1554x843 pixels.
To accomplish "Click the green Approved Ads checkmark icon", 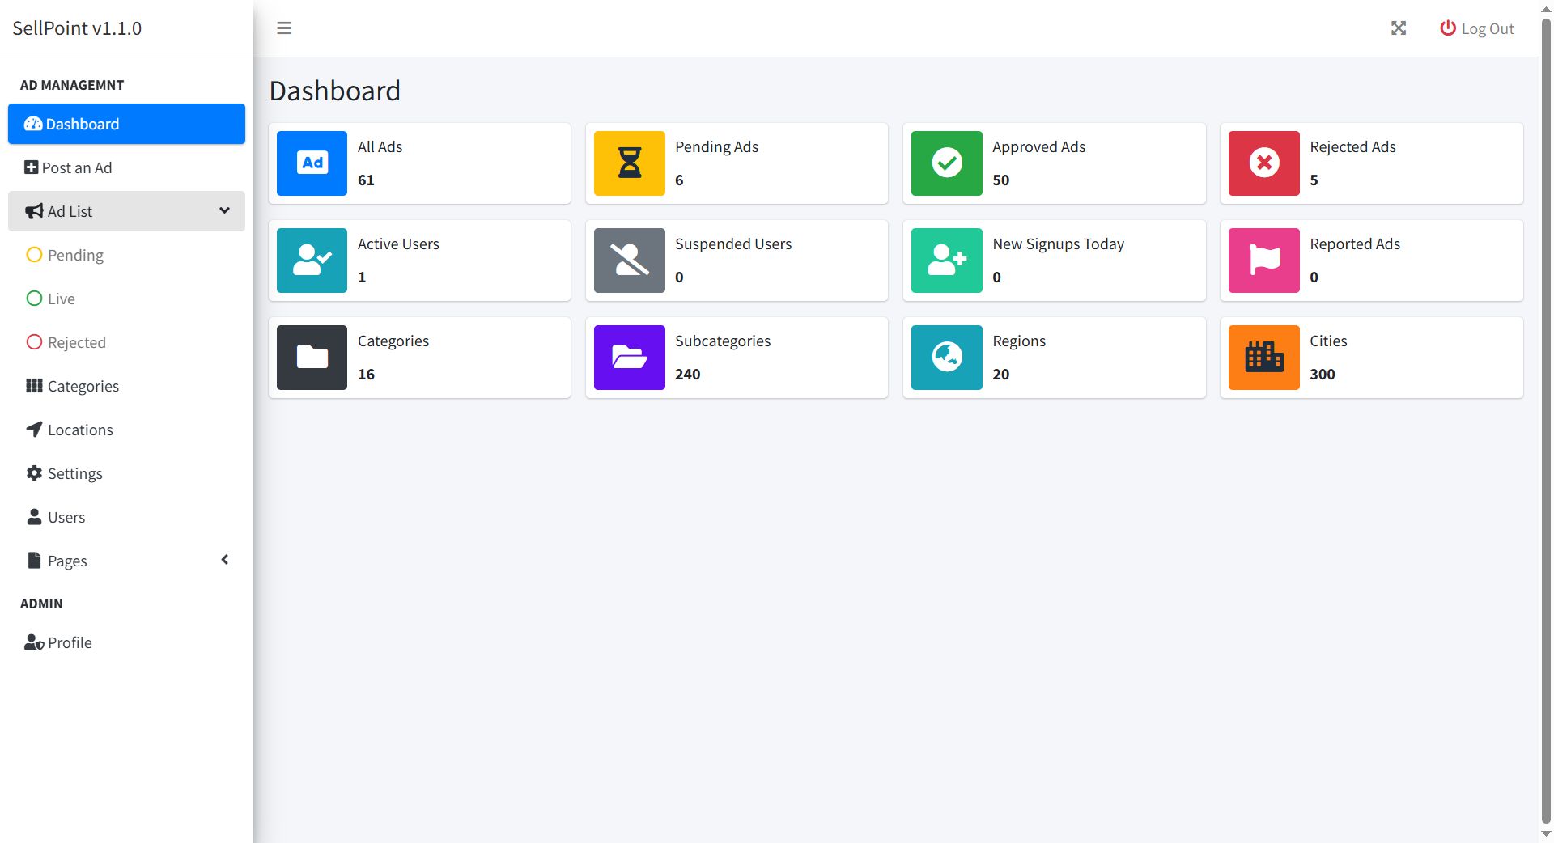I will tap(947, 163).
